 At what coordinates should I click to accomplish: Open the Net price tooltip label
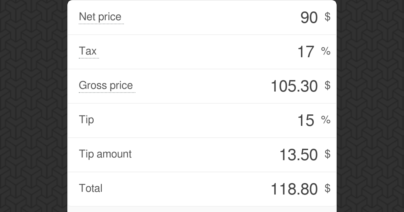point(101,17)
